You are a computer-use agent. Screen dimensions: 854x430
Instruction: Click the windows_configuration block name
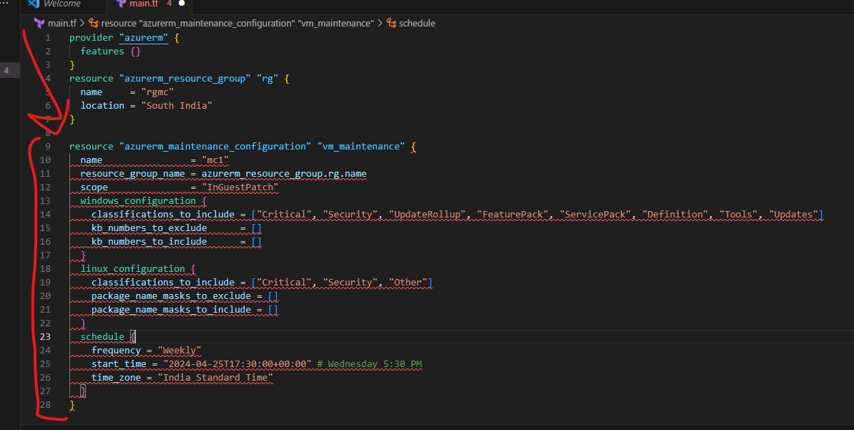click(138, 201)
